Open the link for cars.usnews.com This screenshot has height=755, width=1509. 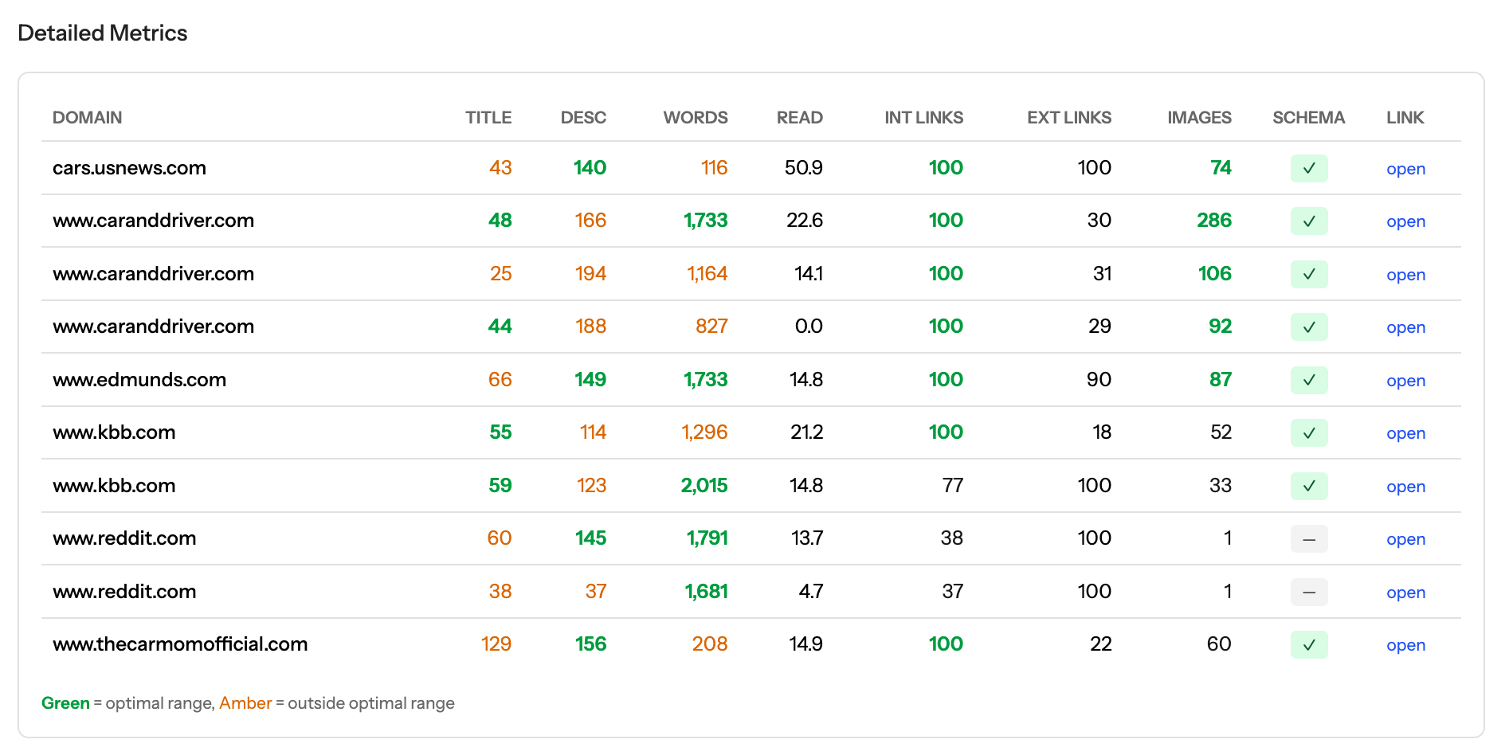(x=1405, y=169)
